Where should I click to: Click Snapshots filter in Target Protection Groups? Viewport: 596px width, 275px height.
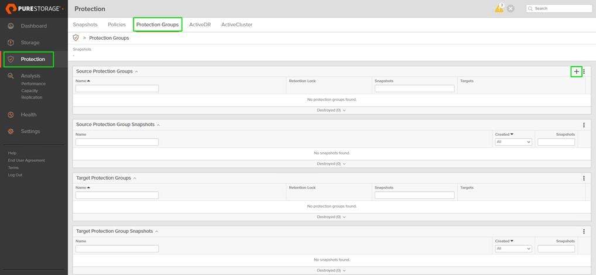click(x=415, y=195)
